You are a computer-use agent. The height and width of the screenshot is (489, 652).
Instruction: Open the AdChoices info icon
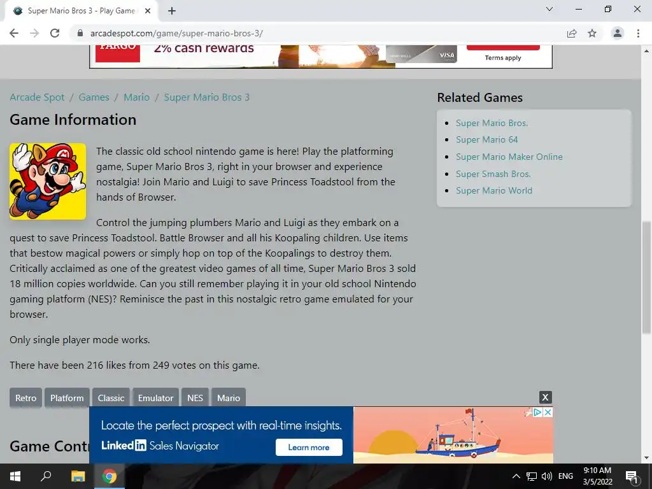(537, 412)
